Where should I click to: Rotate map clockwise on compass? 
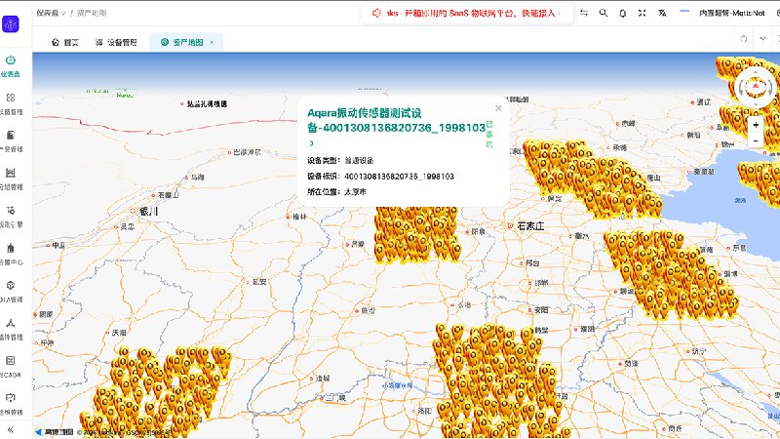click(x=769, y=89)
